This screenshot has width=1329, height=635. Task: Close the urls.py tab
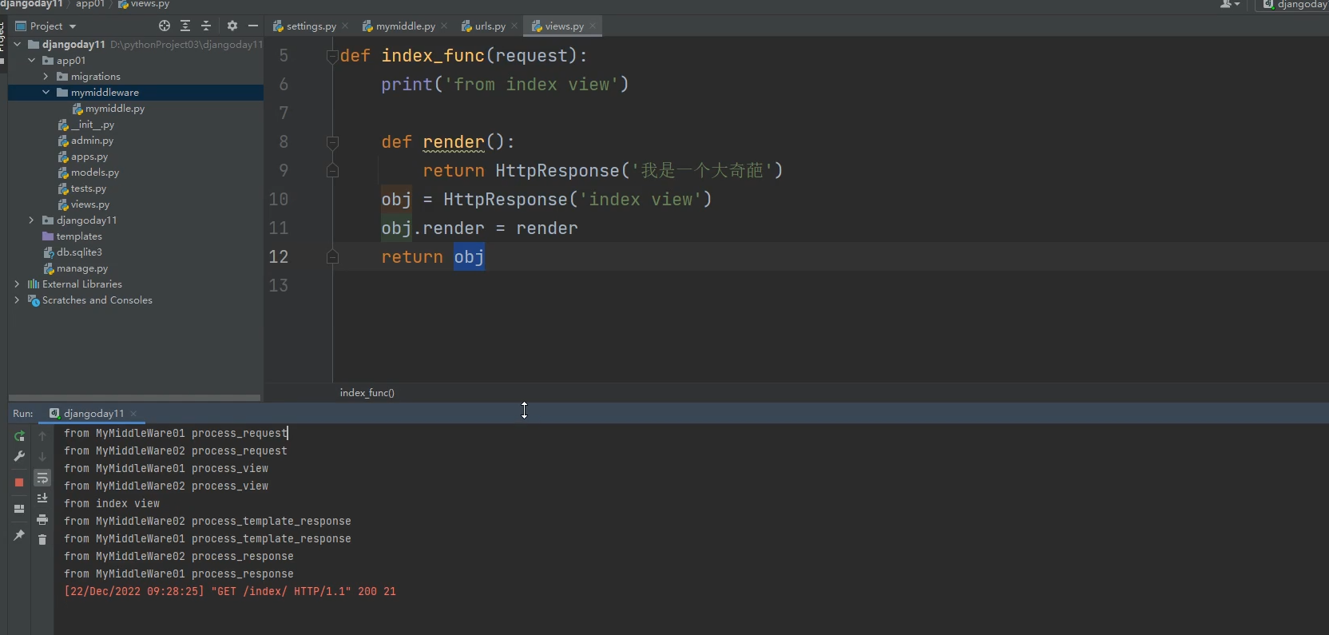point(514,26)
